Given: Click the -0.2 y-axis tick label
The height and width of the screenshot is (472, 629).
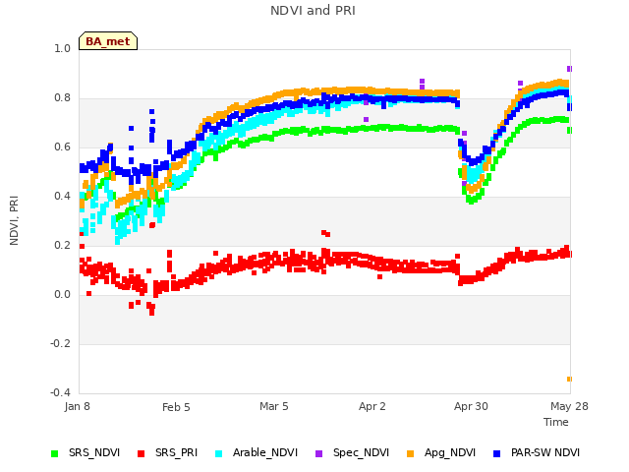Looking at the screenshot, I should pyautogui.click(x=60, y=343).
